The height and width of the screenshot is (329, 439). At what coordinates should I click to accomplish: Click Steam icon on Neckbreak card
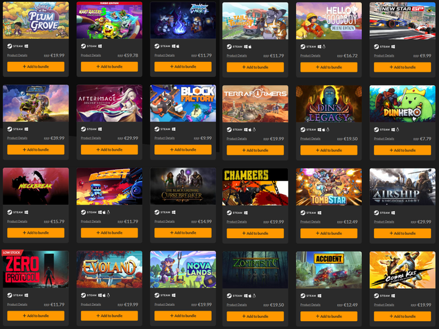[9, 213]
